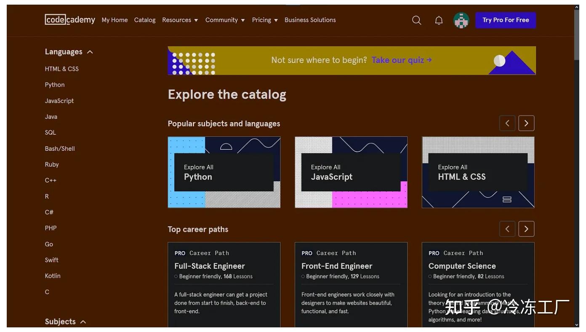Viewport: 586px width, 332px height.
Task: Select HTML & CSS in the Languages list
Action: coord(62,69)
